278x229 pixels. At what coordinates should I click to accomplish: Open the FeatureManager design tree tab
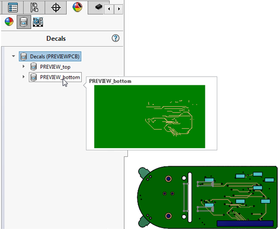12,8
